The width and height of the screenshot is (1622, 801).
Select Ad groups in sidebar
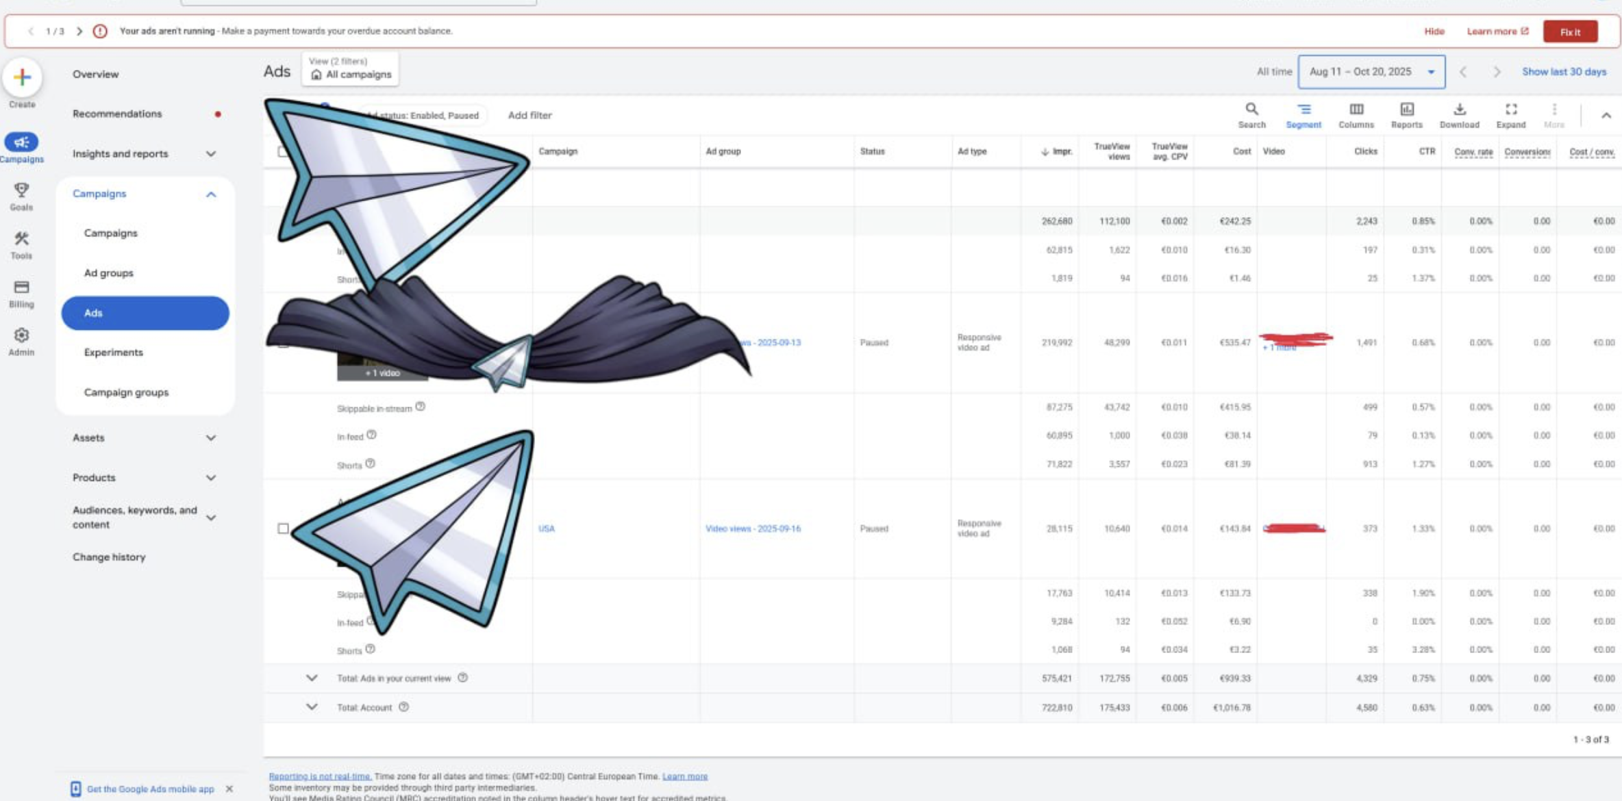109,273
